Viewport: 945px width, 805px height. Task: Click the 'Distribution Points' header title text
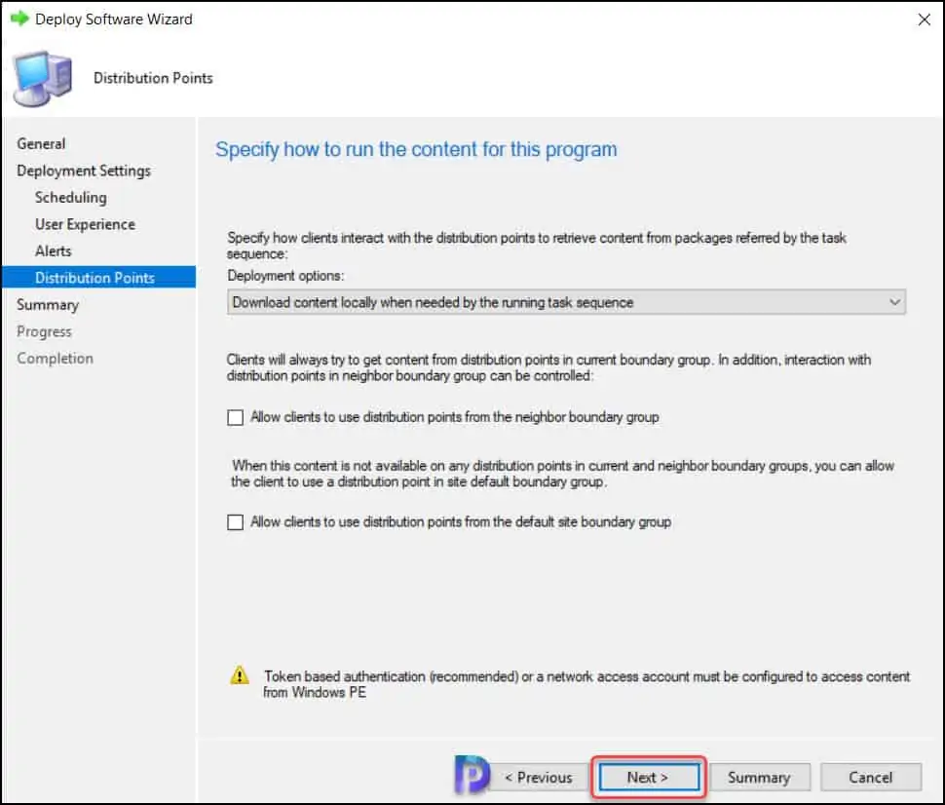(x=153, y=78)
